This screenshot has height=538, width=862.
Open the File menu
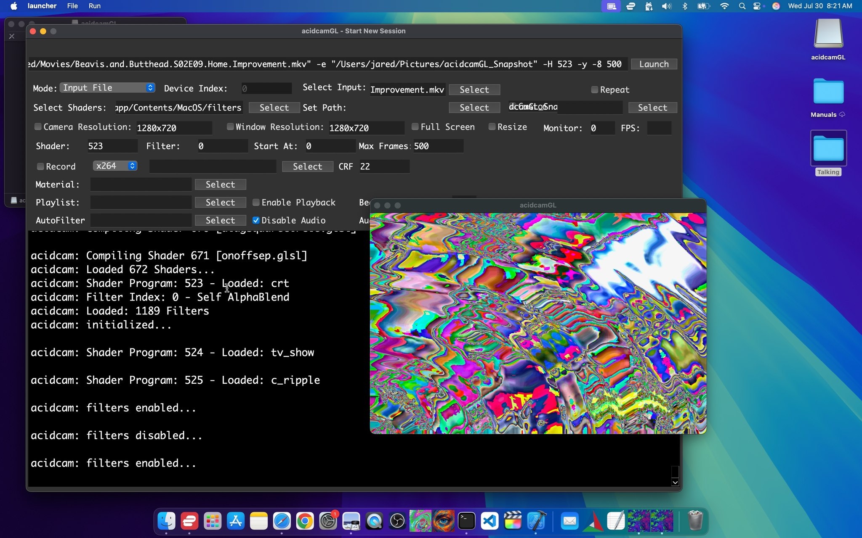[x=72, y=6]
